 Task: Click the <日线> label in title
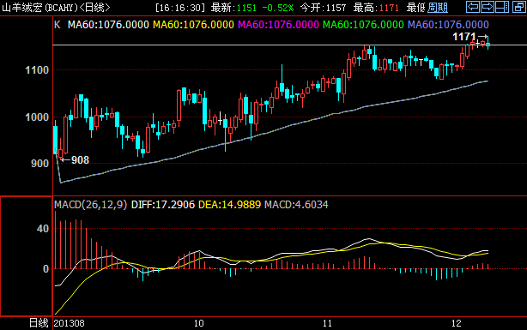(x=94, y=8)
